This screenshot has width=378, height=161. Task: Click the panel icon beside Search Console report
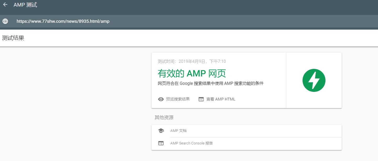(161, 143)
